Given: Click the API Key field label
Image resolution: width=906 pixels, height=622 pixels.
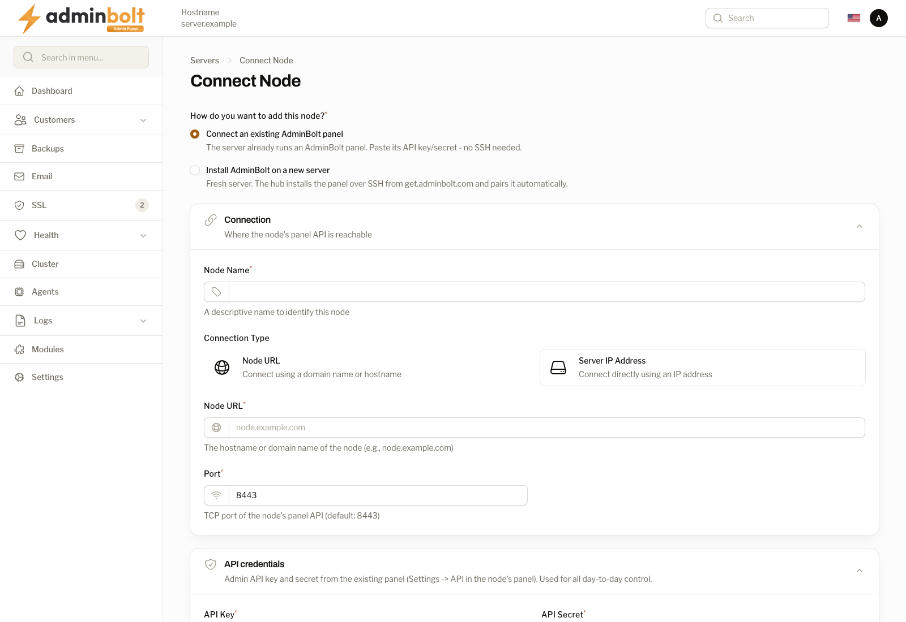Looking at the screenshot, I should (x=219, y=615).
